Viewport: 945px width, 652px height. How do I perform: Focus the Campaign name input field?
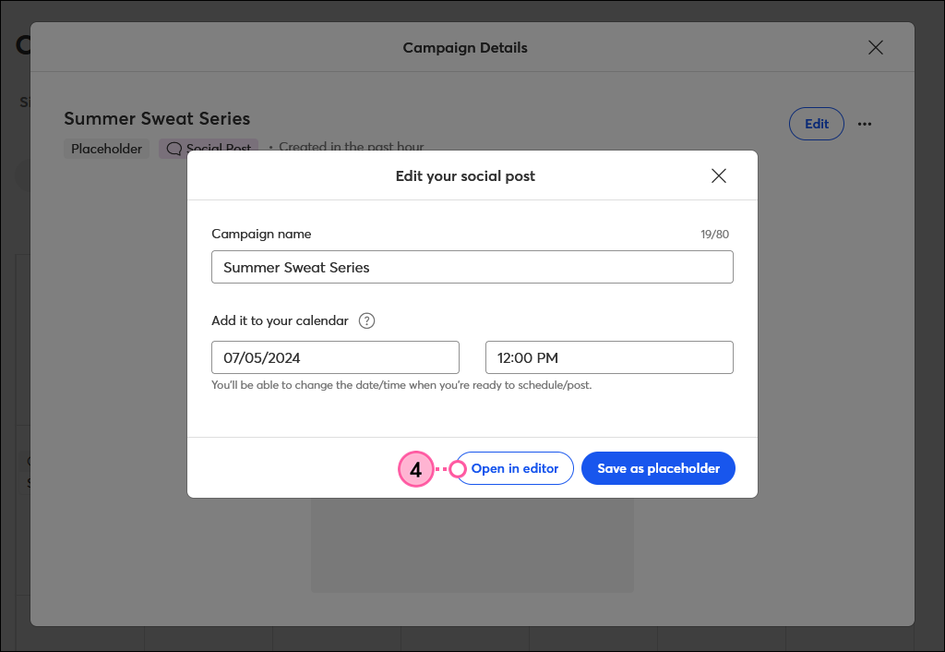[x=472, y=267]
